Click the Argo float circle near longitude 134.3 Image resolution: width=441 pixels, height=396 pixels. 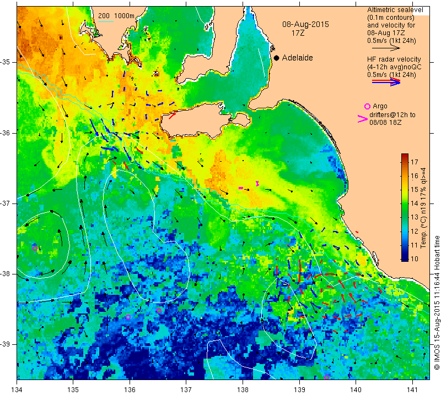pos(35,248)
